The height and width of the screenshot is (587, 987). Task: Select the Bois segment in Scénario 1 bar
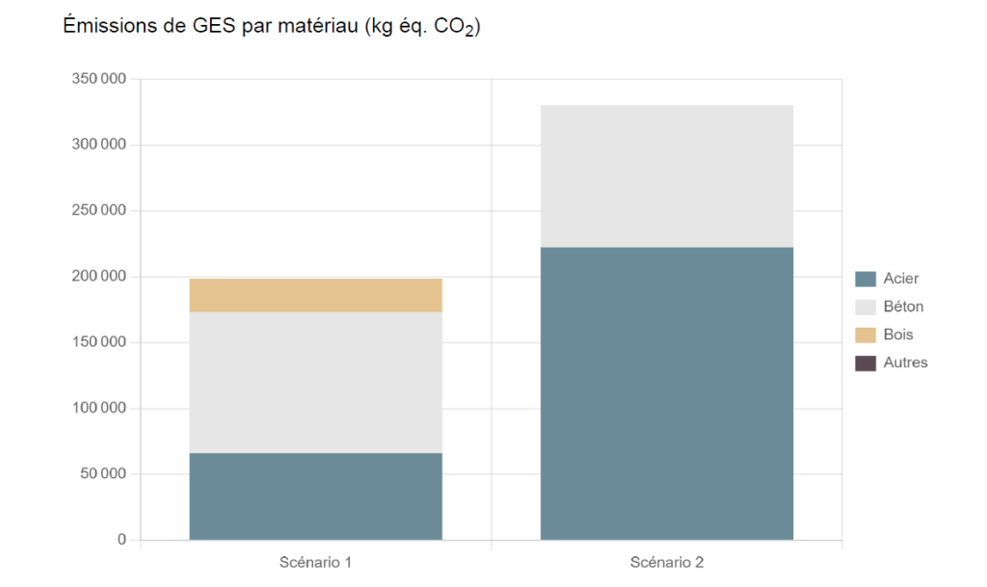[315, 295]
